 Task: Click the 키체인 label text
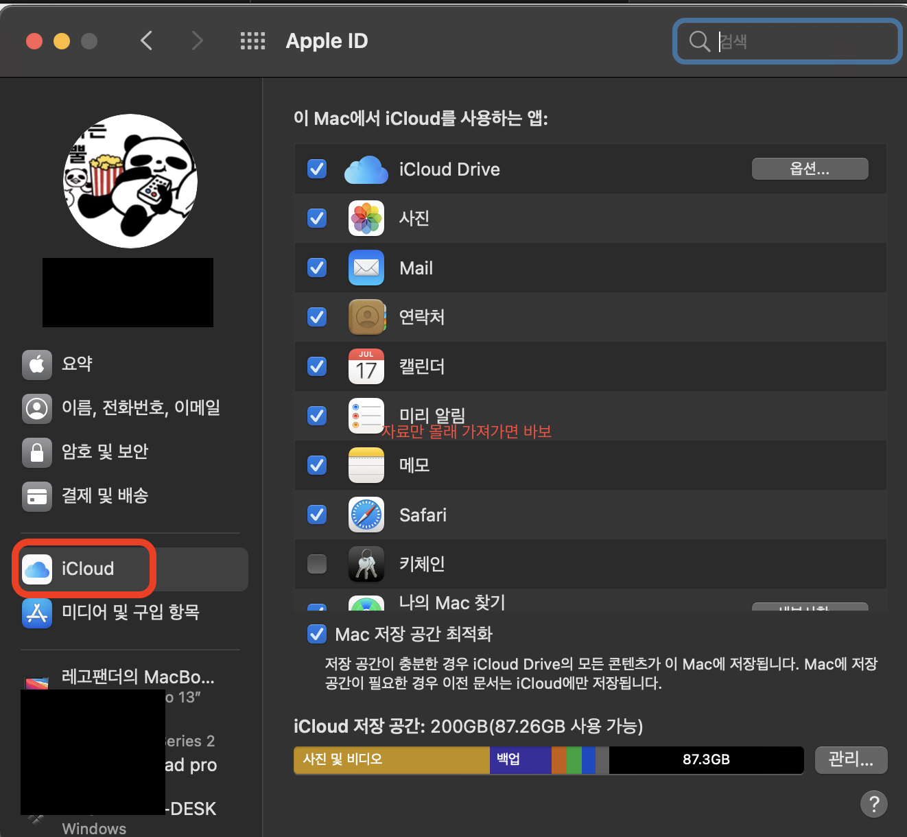tap(422, 564)
